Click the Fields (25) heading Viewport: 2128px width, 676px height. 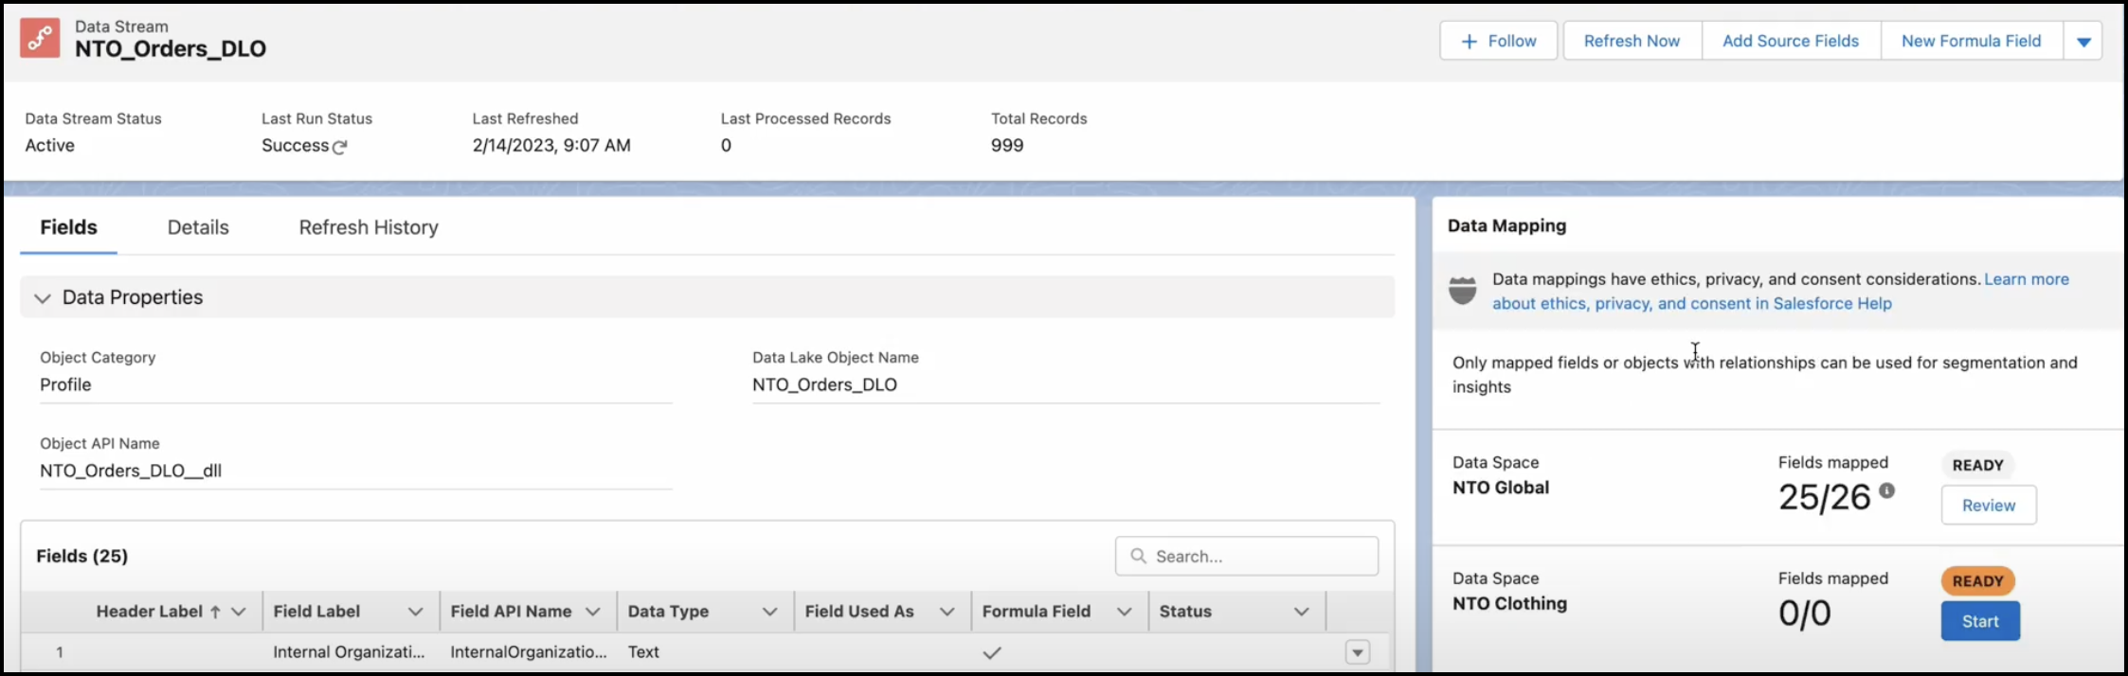81,557
